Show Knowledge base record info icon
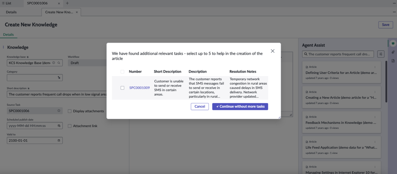 tap(54, 63)
